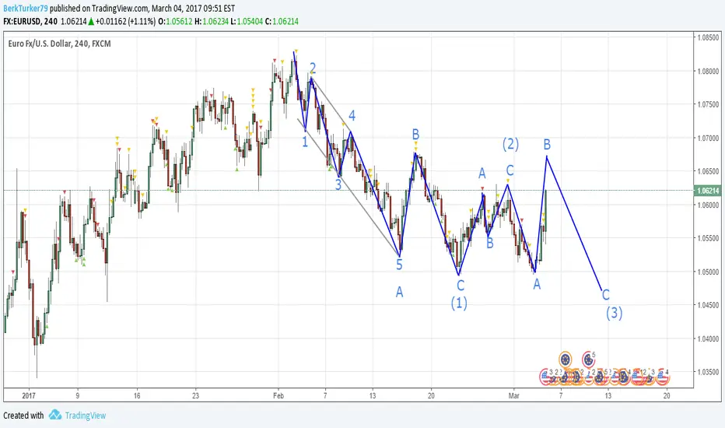Select the blue wave label 1

pyautogui.click(x=305, y=142)
